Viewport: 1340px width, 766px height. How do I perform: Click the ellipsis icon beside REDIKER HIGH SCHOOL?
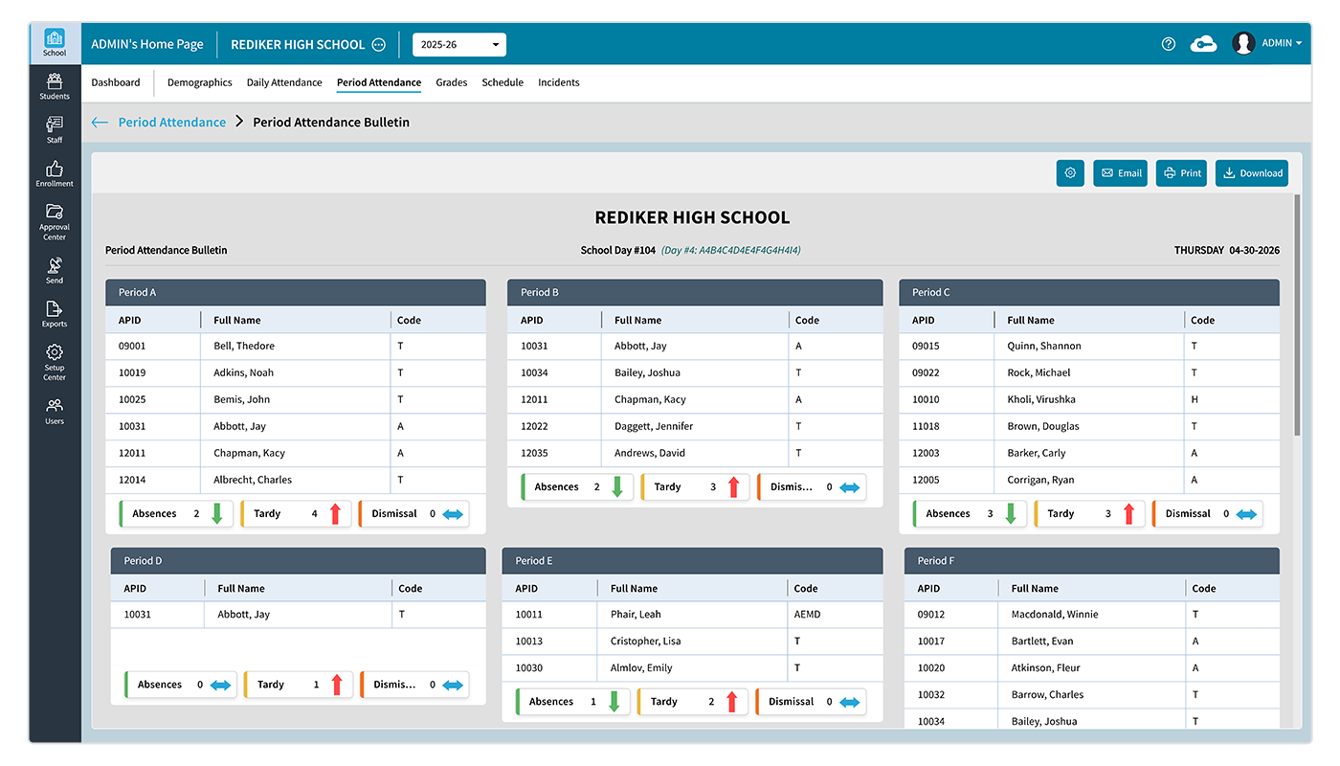[x=378, y=44]
